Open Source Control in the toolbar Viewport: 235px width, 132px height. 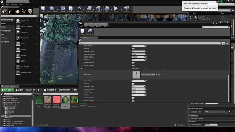tap(52, 9)
